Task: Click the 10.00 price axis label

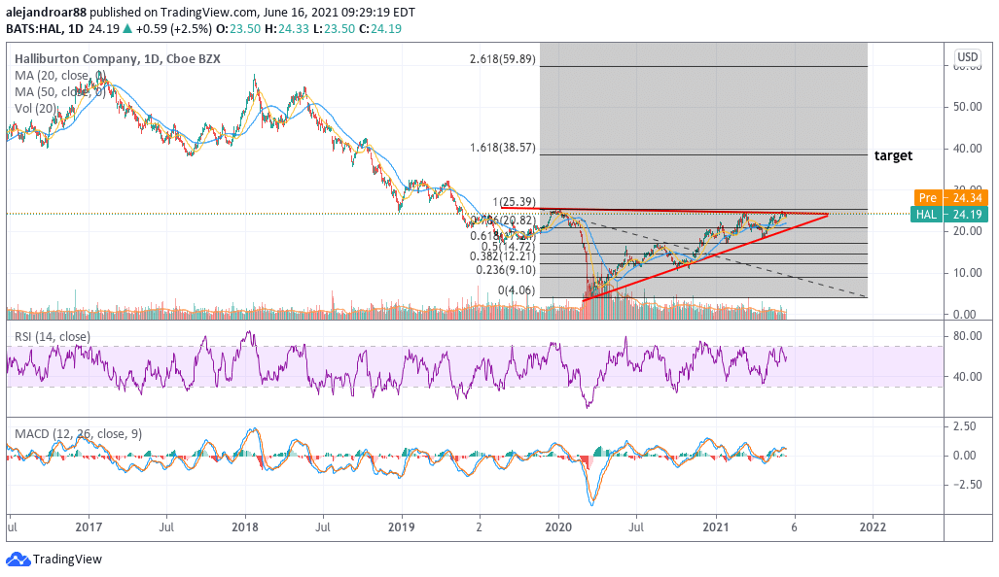Action: pyautogui.click(x=967, y=273)
